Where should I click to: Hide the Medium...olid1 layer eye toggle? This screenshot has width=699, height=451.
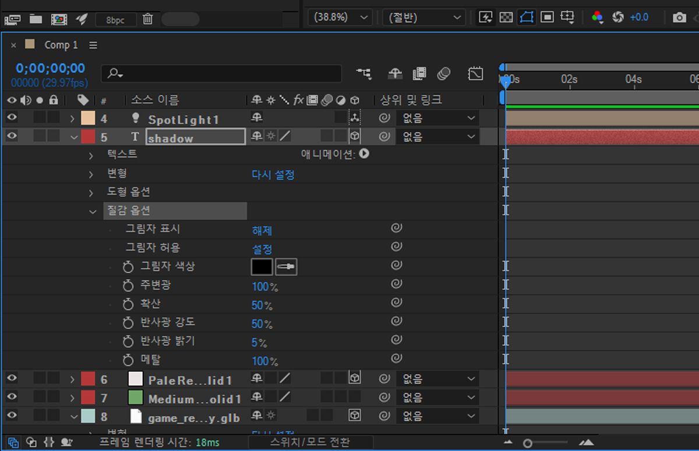click(12, 397)
